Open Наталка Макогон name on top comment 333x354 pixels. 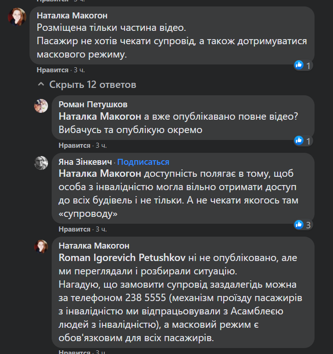click(72, 16)
